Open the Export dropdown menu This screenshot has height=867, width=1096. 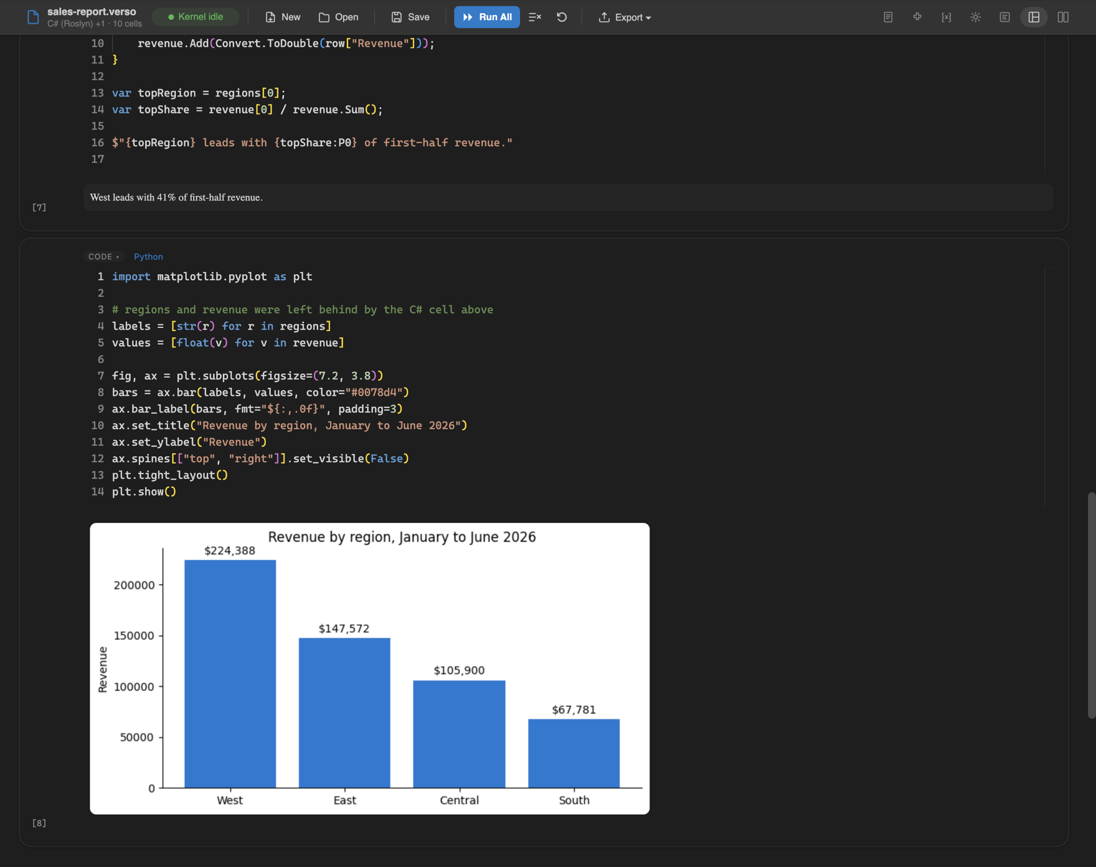[x=625, y=17]
